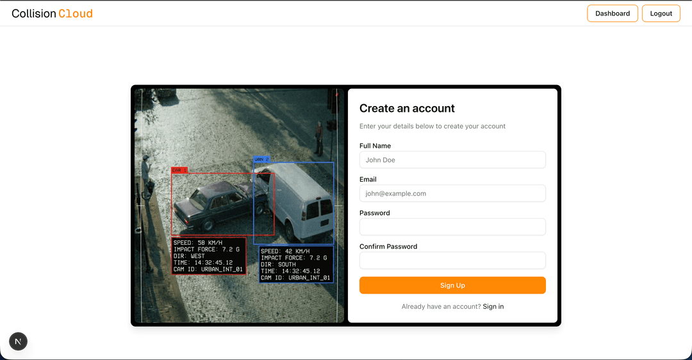Click the "Confirm Password" label text
692x360 pixels.
[388, 247]
